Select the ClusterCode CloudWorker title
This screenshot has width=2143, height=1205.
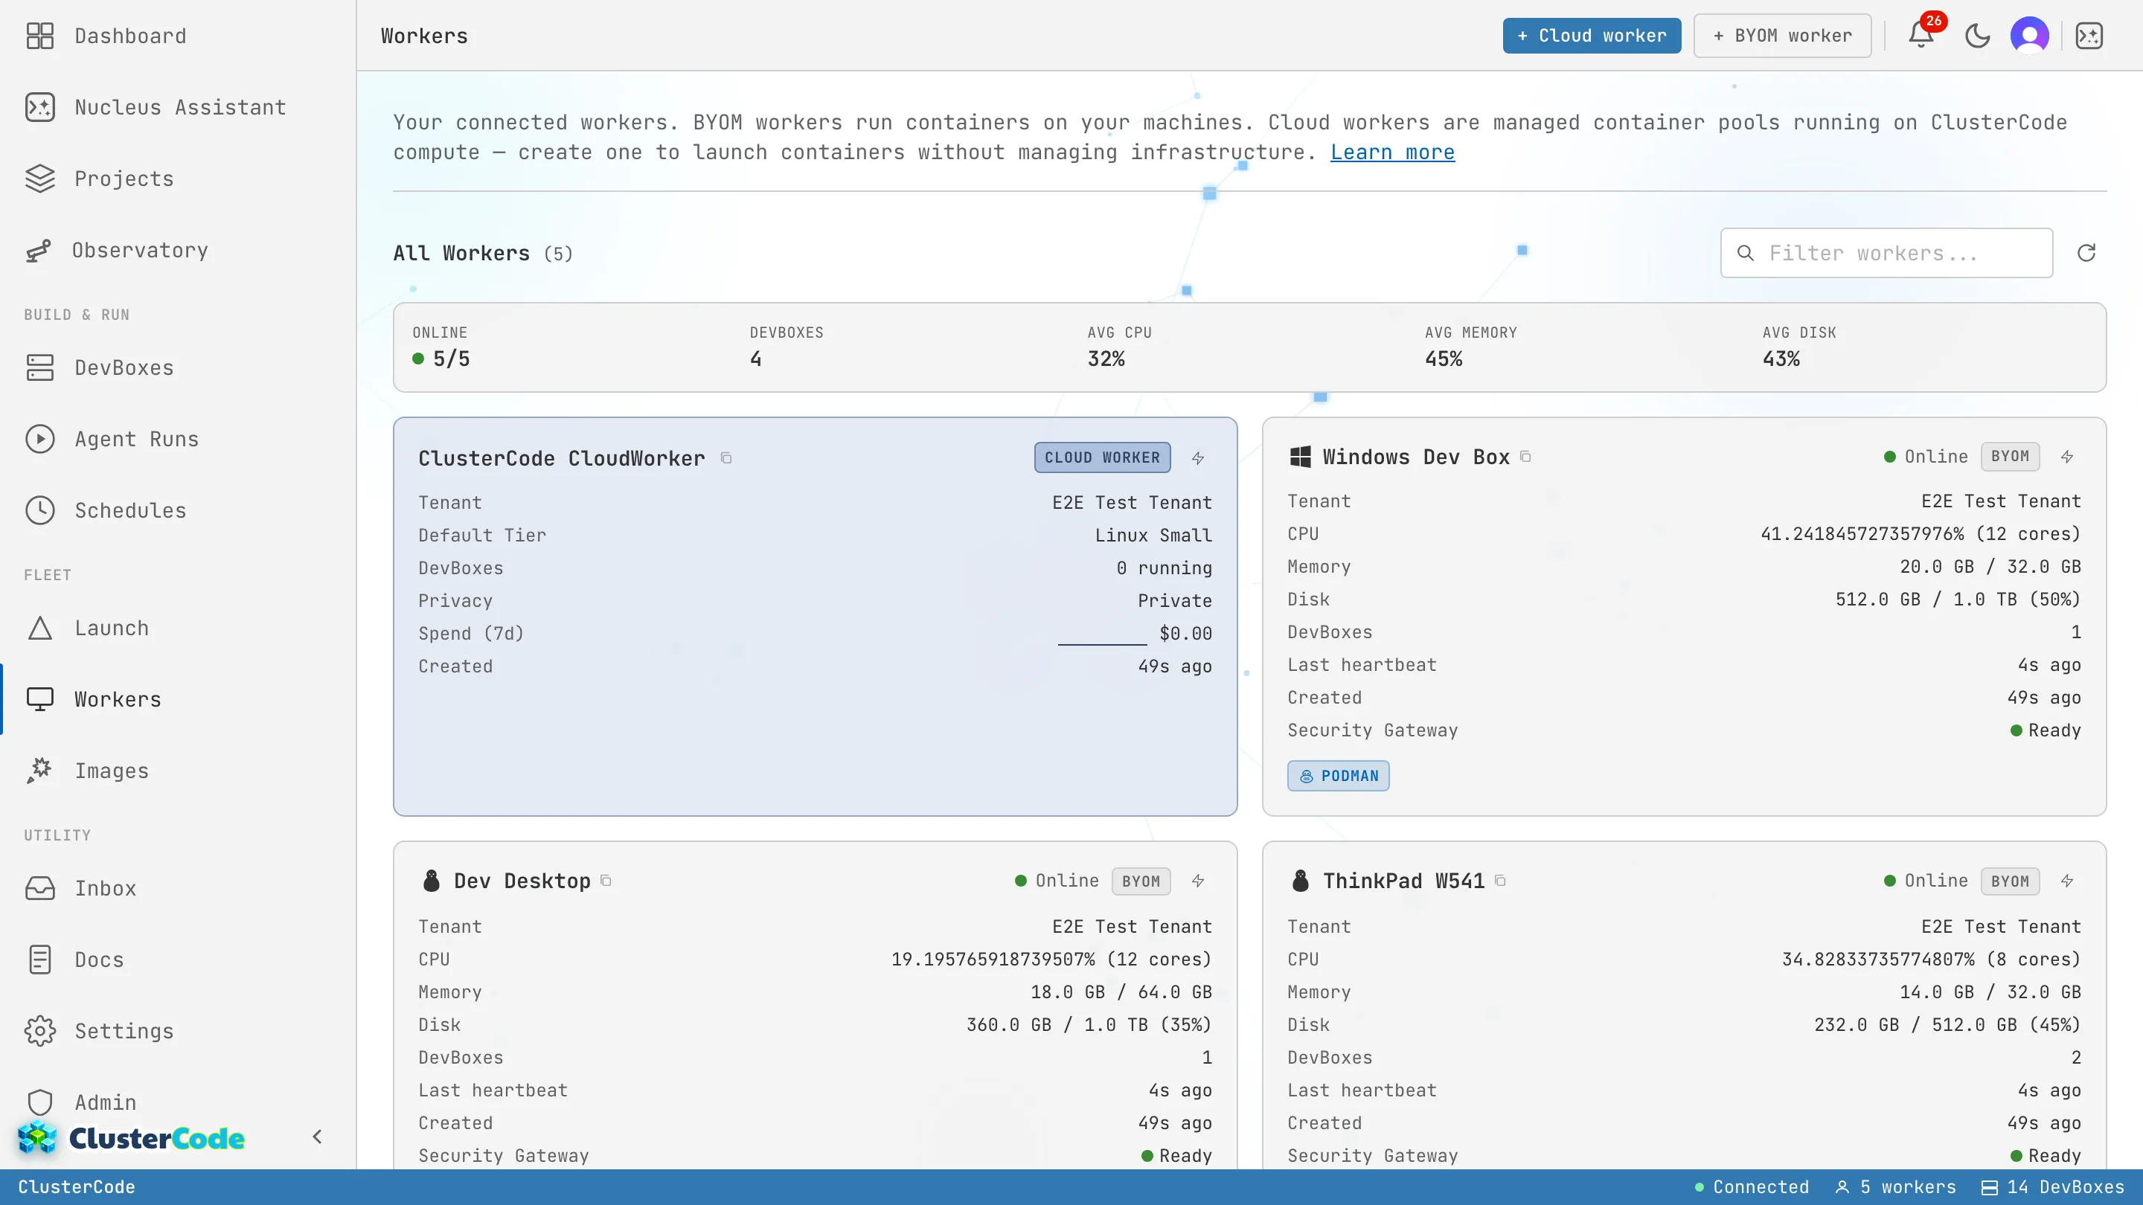[x=562, y=458]
